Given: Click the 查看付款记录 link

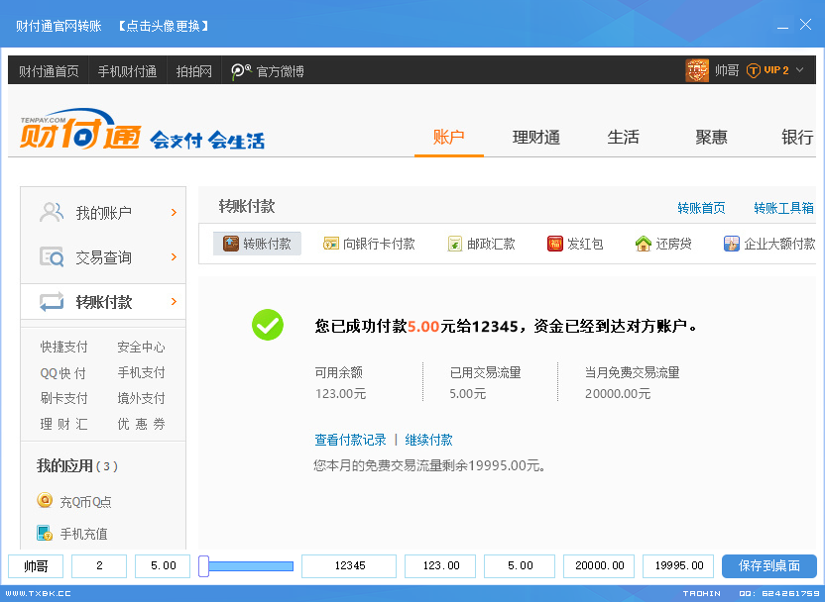Looking at the screenshot, I should coord(350,440).
